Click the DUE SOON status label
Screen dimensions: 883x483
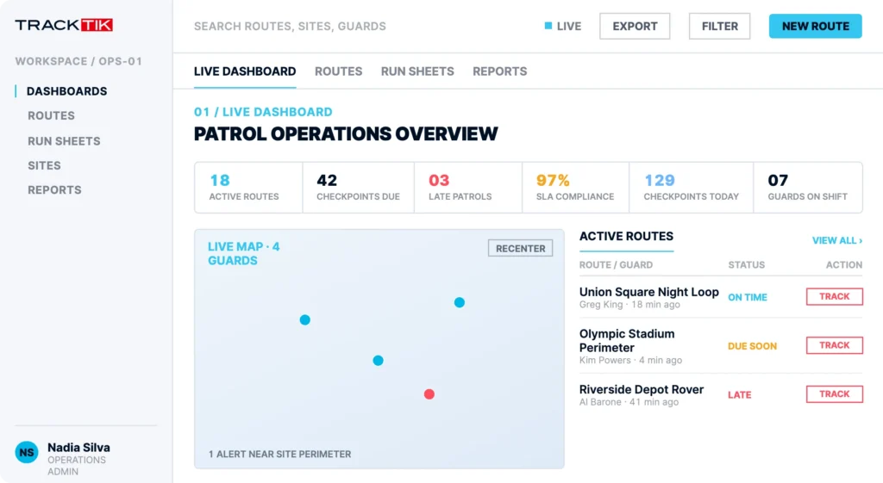[x=752, y=346]
